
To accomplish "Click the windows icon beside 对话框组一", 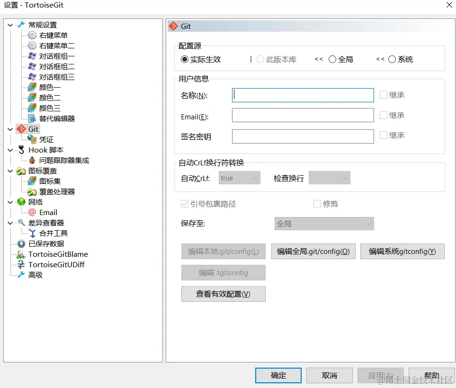I will 32,56.
